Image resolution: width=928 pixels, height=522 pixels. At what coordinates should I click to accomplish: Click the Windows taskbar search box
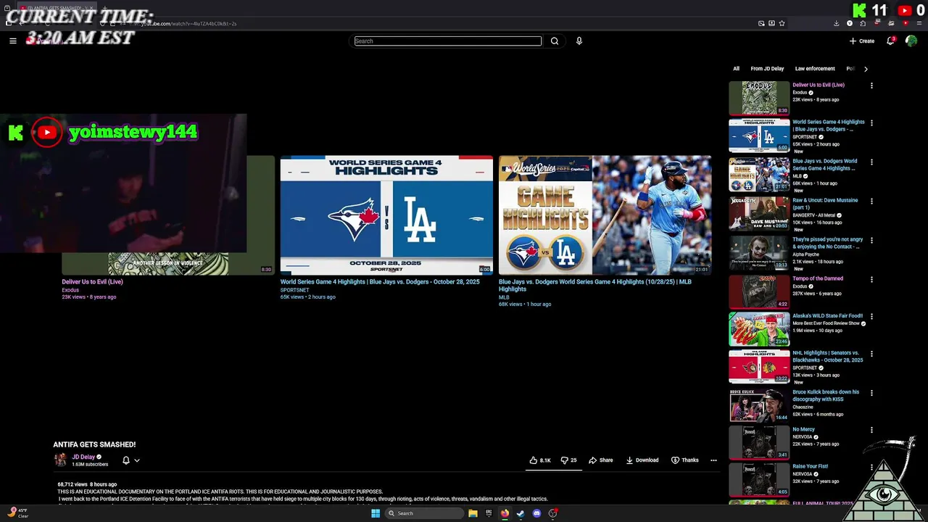423,513
